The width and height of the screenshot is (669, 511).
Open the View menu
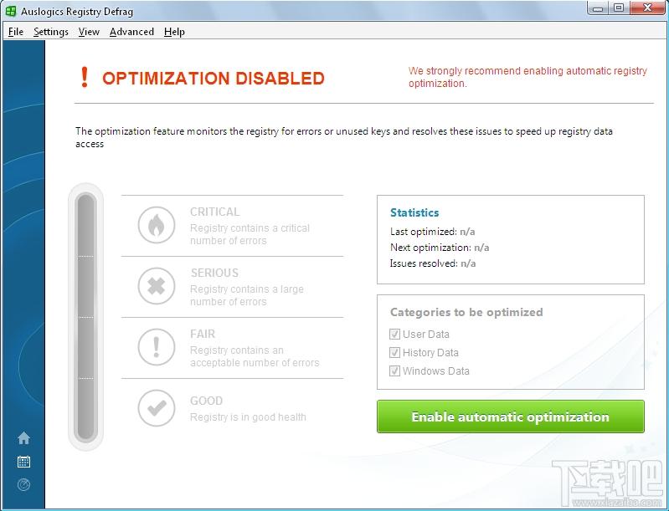click(x=89, y=32)
